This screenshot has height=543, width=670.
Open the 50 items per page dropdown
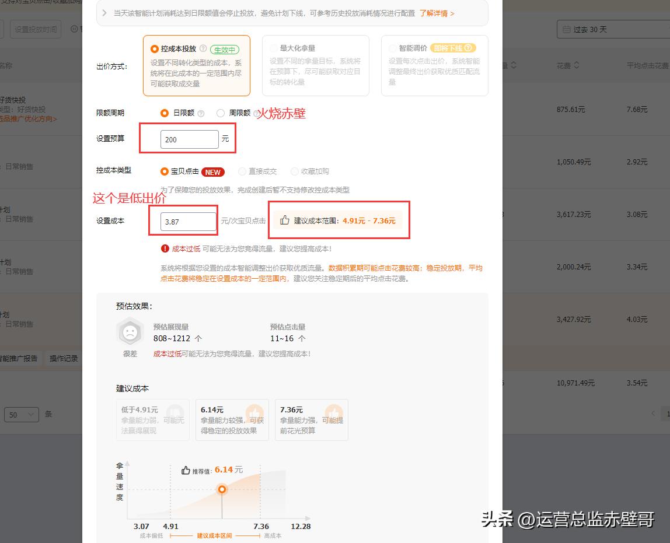(x=22, y=414)
